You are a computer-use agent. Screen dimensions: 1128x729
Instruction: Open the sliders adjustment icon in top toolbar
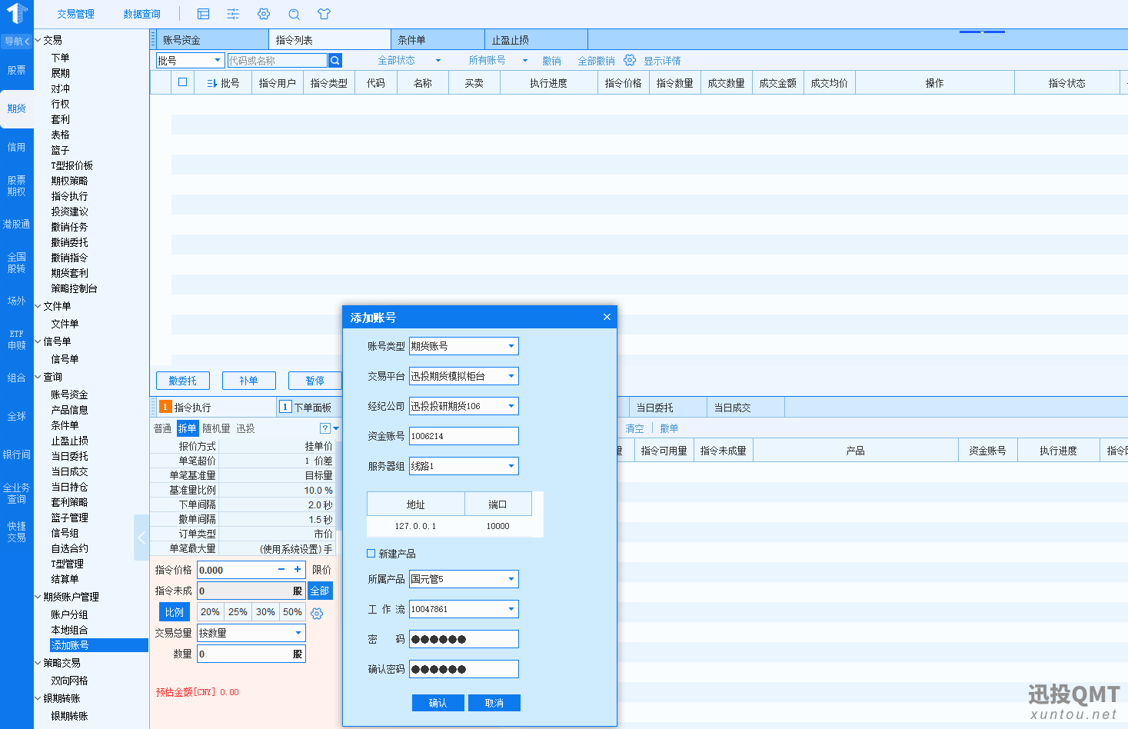[x=233, y=14]
